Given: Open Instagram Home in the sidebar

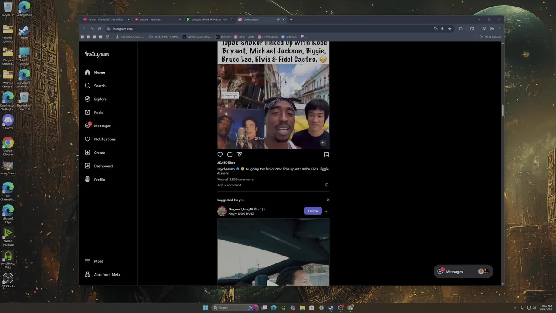Looking at the screenshot, I should click(95, 73).
